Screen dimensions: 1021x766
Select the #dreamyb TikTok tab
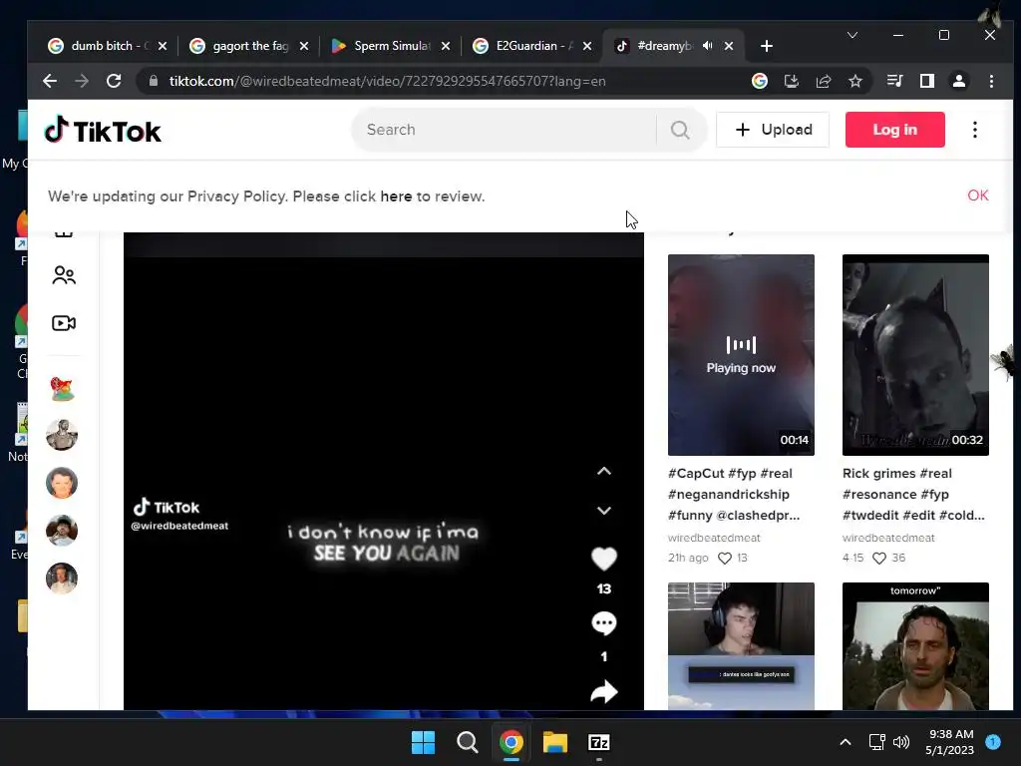(x=673, y=46)
